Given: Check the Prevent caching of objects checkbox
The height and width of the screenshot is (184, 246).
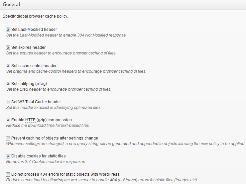Looking at the screenshot, I should pyautogui.click(x=8, y=138).
